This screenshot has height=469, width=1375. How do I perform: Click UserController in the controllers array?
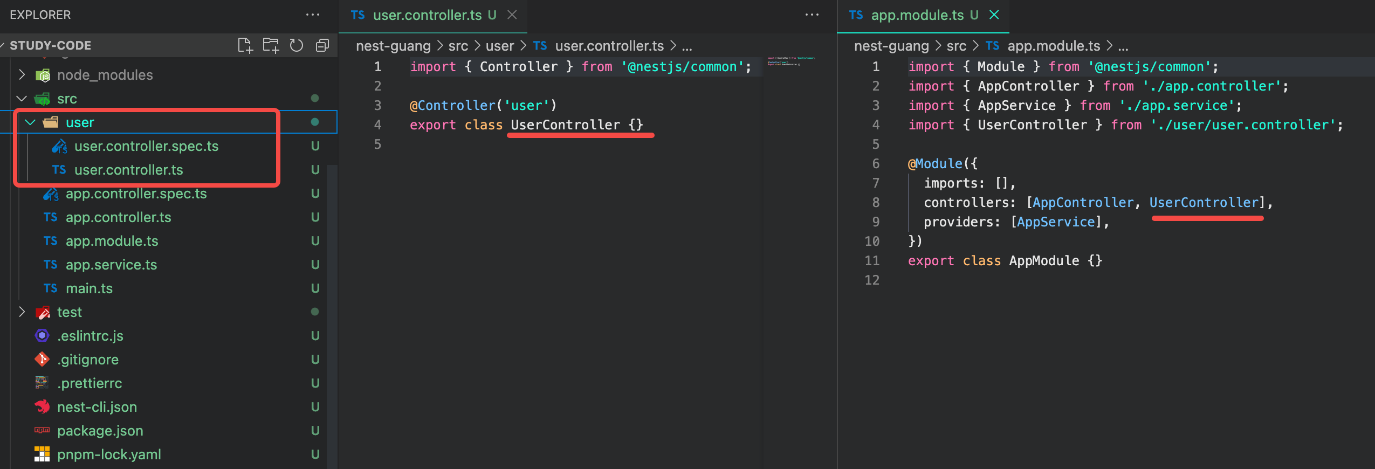[x=1204, y=203]
